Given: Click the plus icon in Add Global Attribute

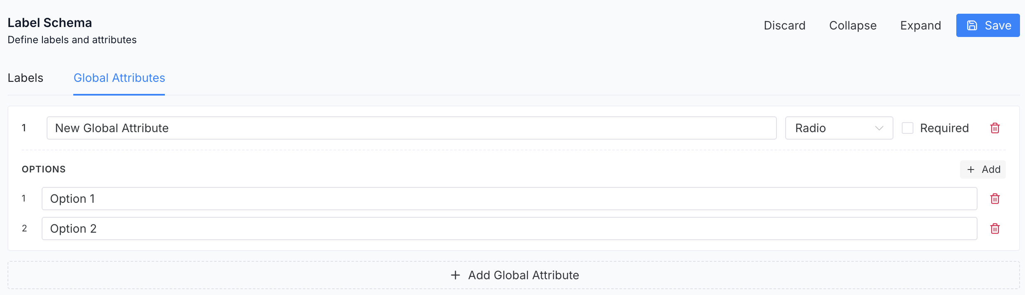Looking at the screenshot, I should [455, 275].
